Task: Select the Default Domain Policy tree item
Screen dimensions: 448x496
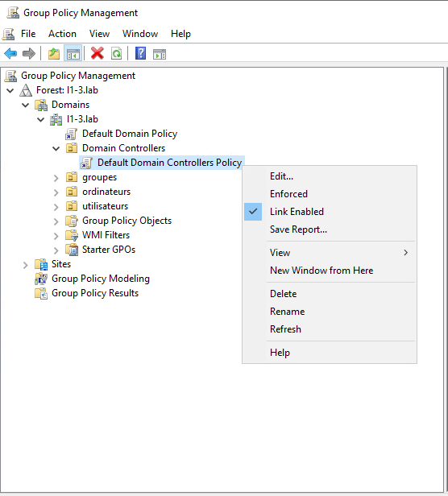Action: click(130, 134)
